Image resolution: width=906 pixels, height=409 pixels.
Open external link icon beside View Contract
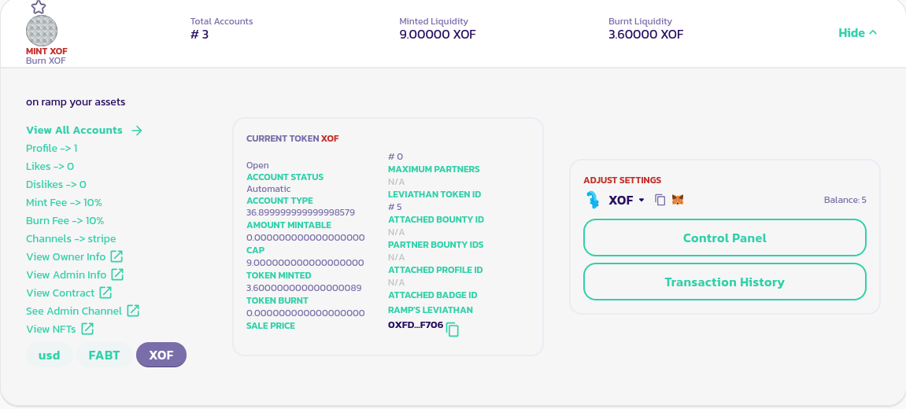(105, 293)
